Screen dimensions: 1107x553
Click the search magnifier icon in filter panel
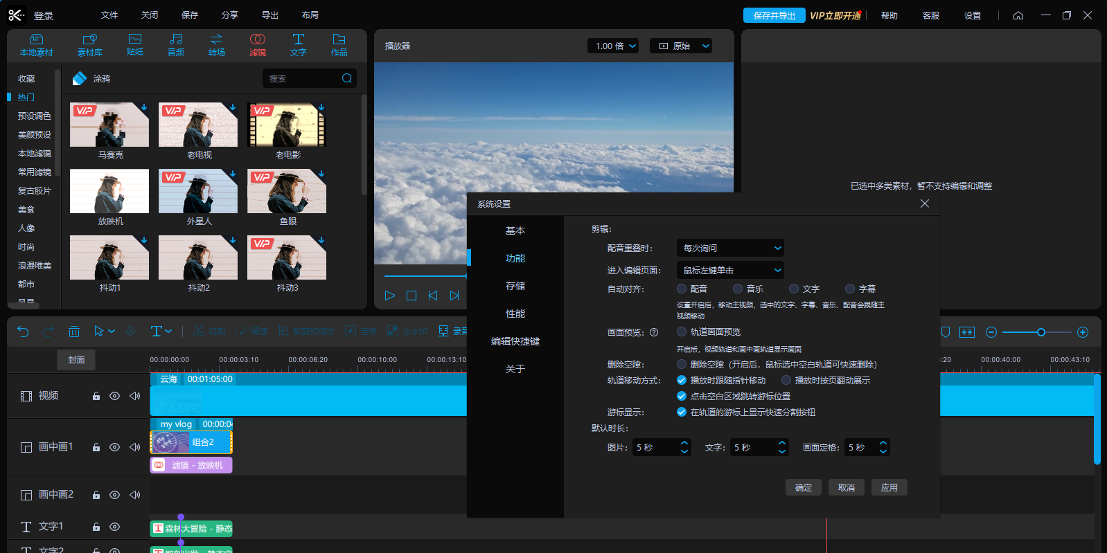(347, 78)
